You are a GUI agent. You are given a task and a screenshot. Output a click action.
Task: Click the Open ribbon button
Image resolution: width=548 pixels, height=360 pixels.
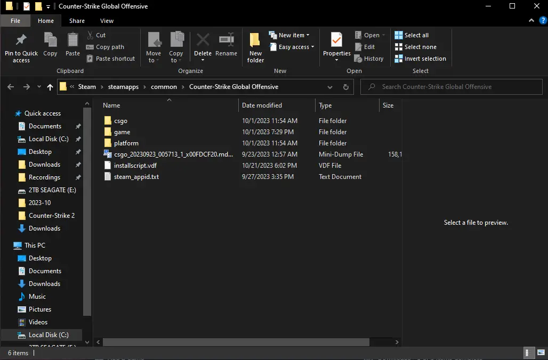click(370, 35)
